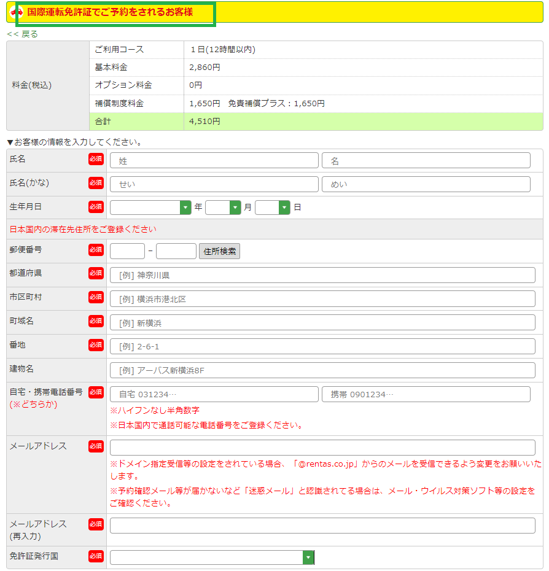Open the birth month dropdown
Viewport: 549px width, 571px height.
click(x=223, y=208)
